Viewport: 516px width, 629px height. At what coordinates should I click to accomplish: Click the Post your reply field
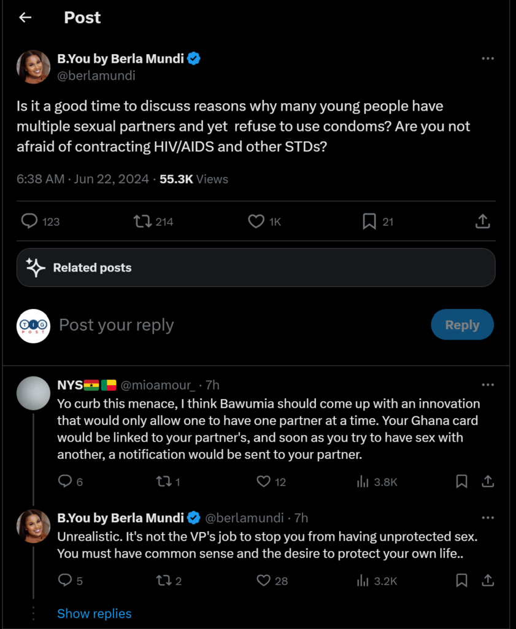[117, 325]
